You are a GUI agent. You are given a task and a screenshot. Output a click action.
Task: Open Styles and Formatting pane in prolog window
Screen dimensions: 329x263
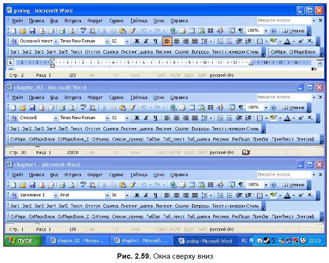click(14, 41)
